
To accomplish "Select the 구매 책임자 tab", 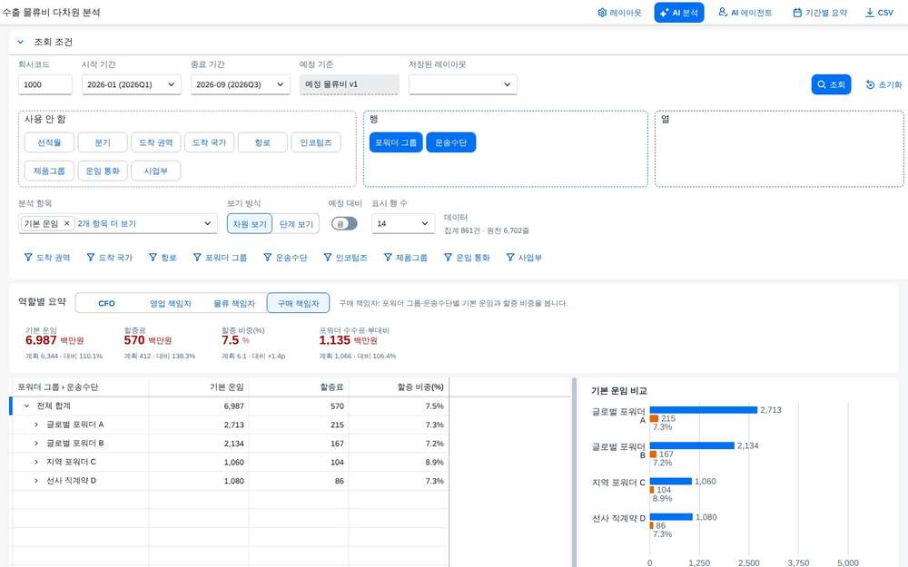I will point(298,303).
